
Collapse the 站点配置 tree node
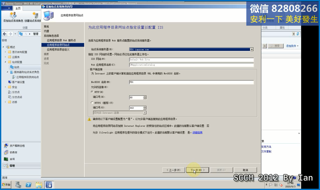tap(6, 62)
